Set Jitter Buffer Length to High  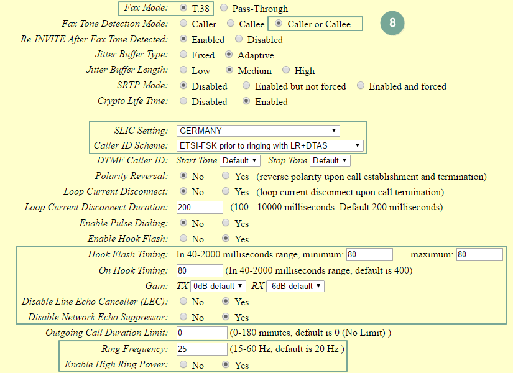click(x=287, y=71)
